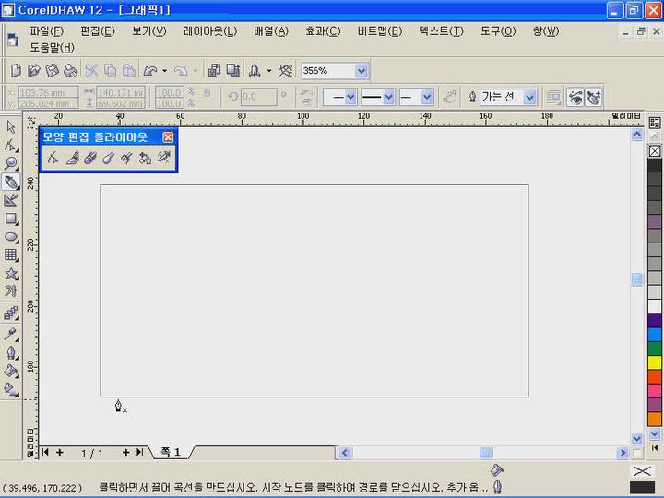Click the Open file icon

[34, 70]
